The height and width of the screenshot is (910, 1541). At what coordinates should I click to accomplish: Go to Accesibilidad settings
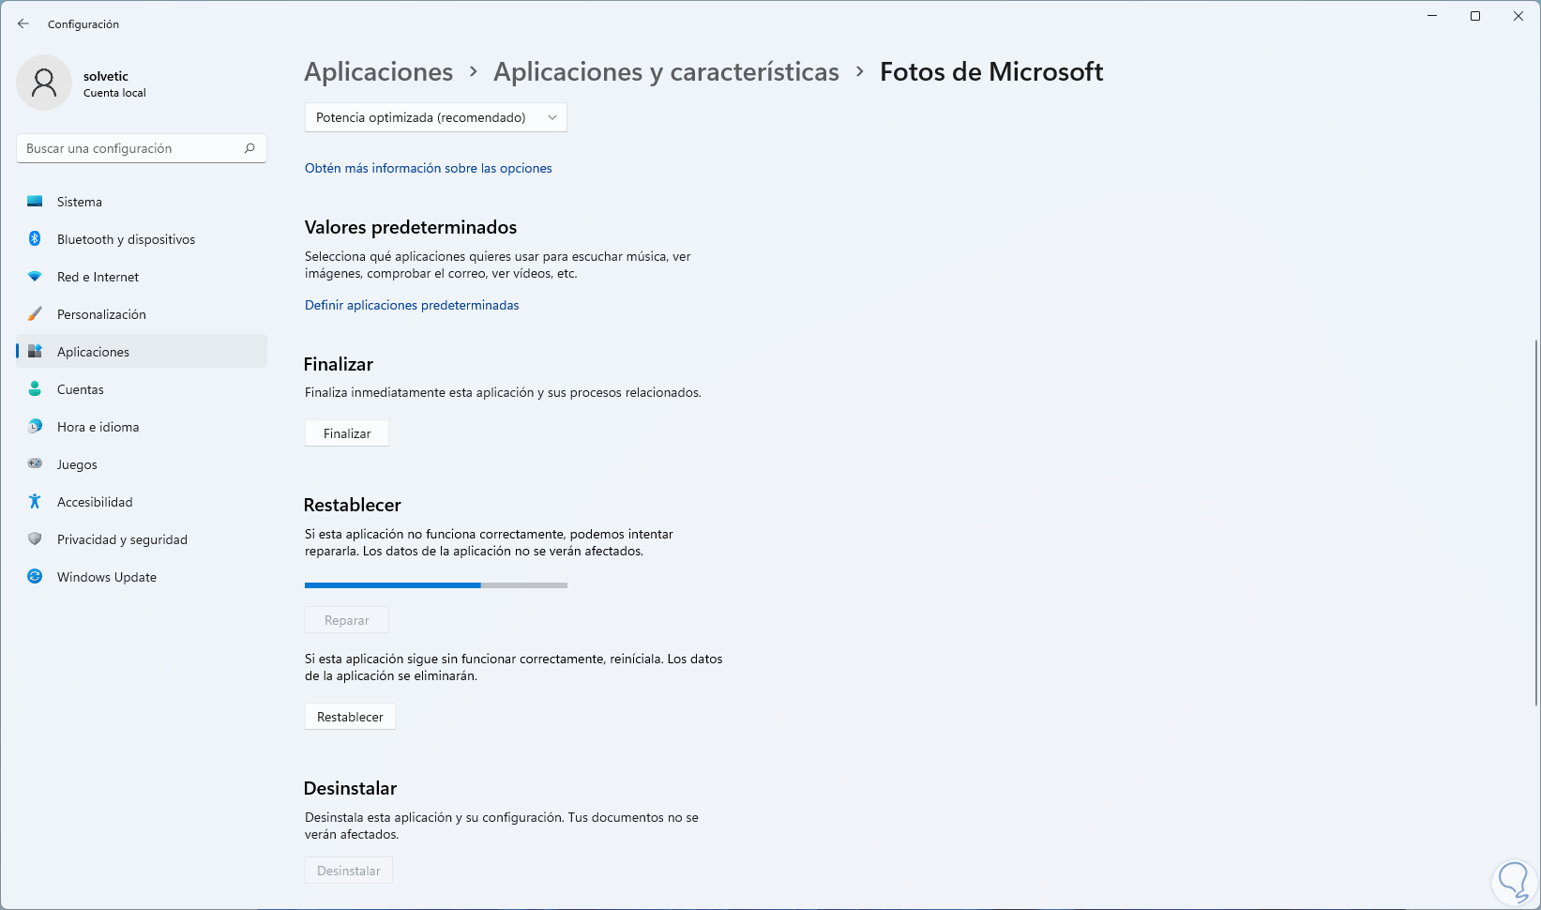point(142,502)
